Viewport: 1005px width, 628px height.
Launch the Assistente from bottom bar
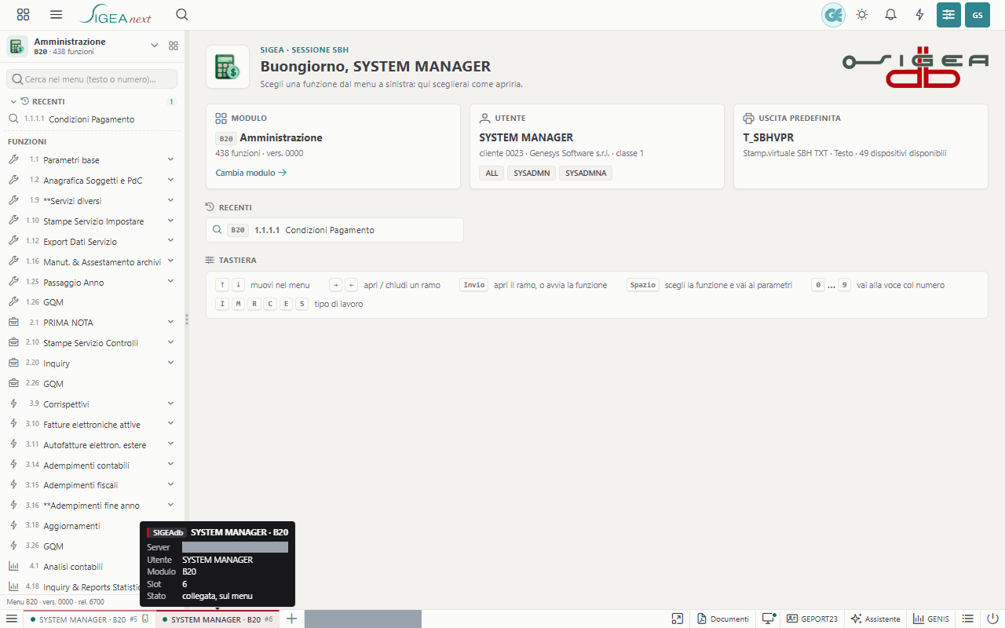click(875, 619)
